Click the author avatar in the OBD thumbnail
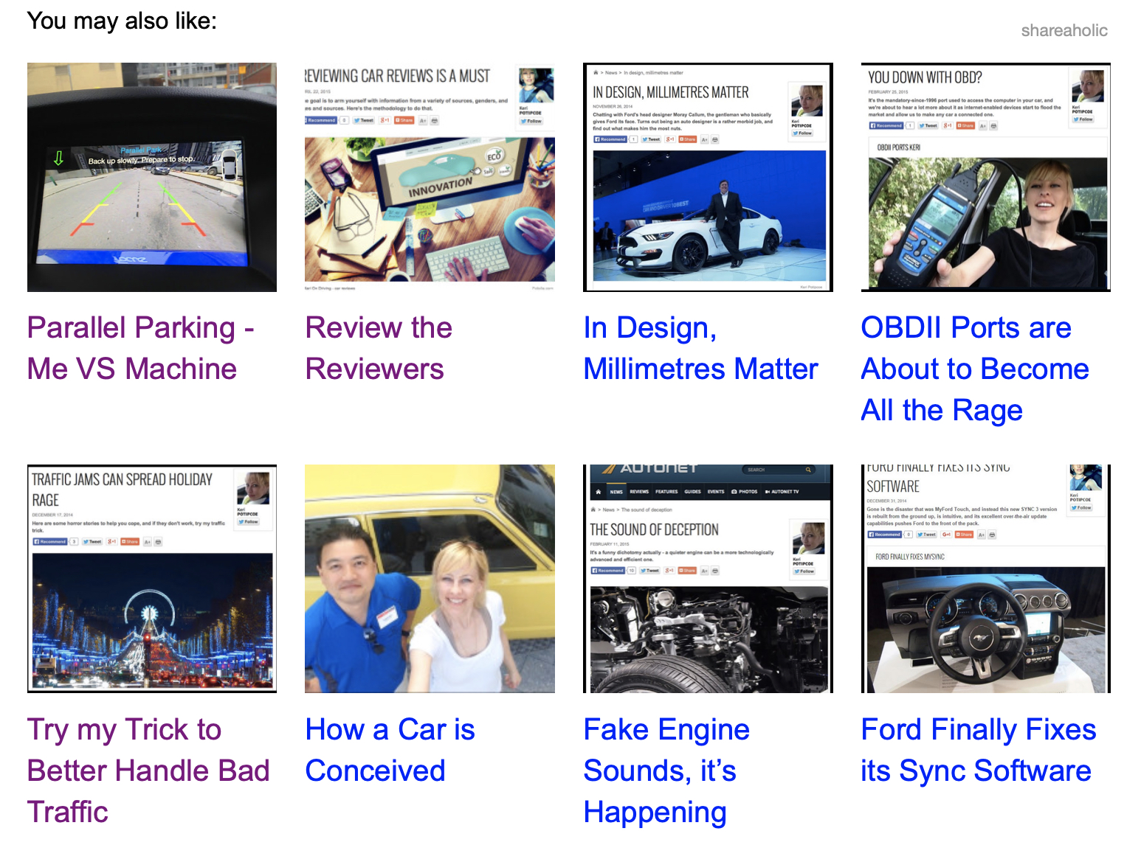Image resolution: width=1141 pixels, height=845 pixels. click(x=1087, y=86)
